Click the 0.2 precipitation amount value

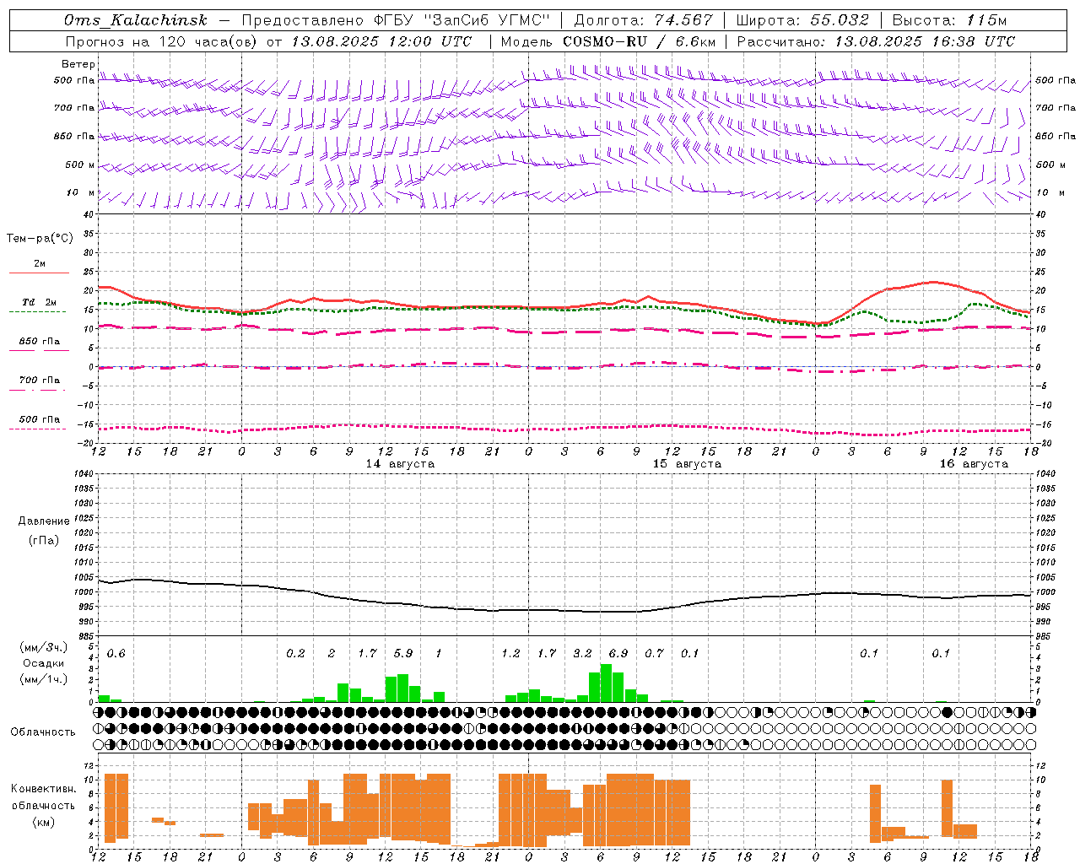[295, 654]
